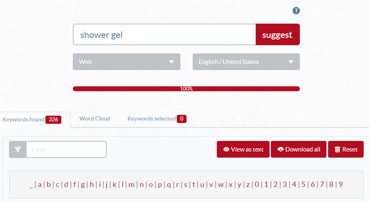Jump to keywords starting with v
This screenshot has height=202, width=369.
coord(211,185)
